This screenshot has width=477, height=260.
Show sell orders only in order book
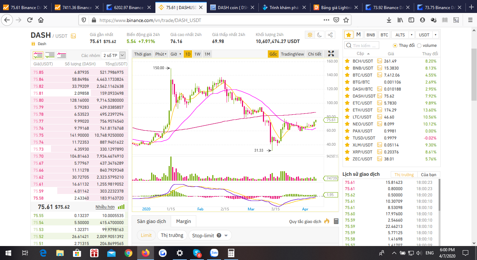point(62,55)
